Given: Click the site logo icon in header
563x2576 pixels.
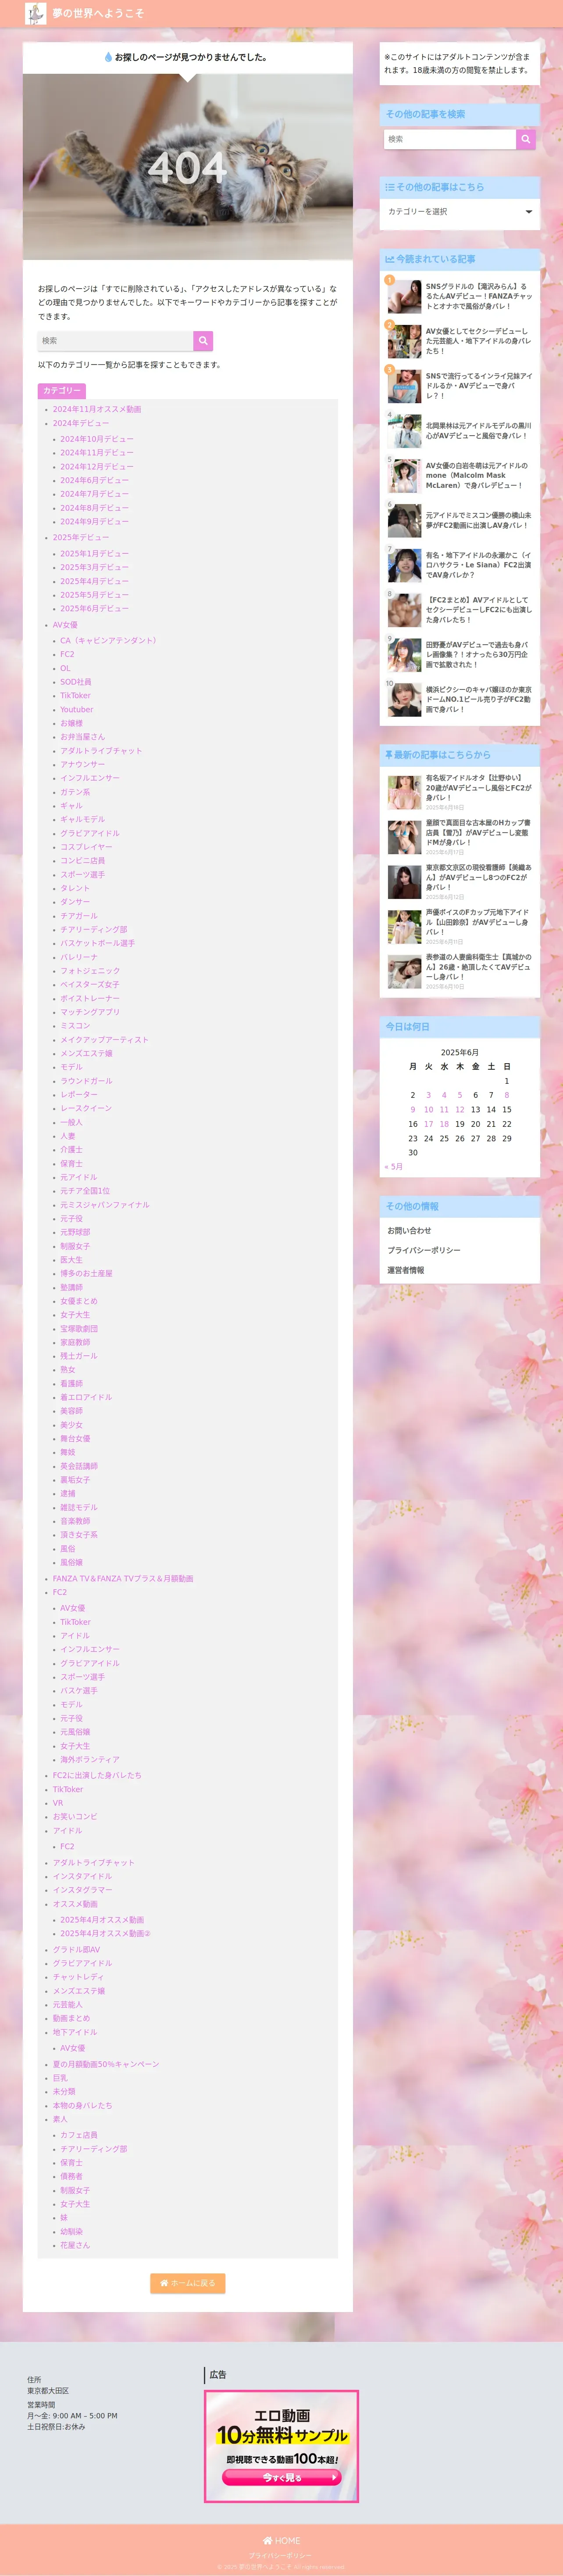Looking at the screenshot, I should point(36,13).
